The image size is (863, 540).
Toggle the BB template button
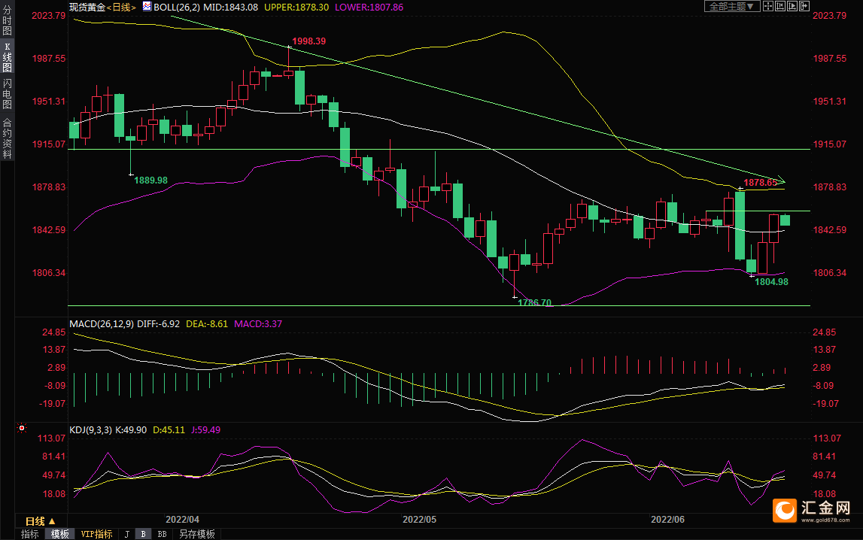pos(162,534)
